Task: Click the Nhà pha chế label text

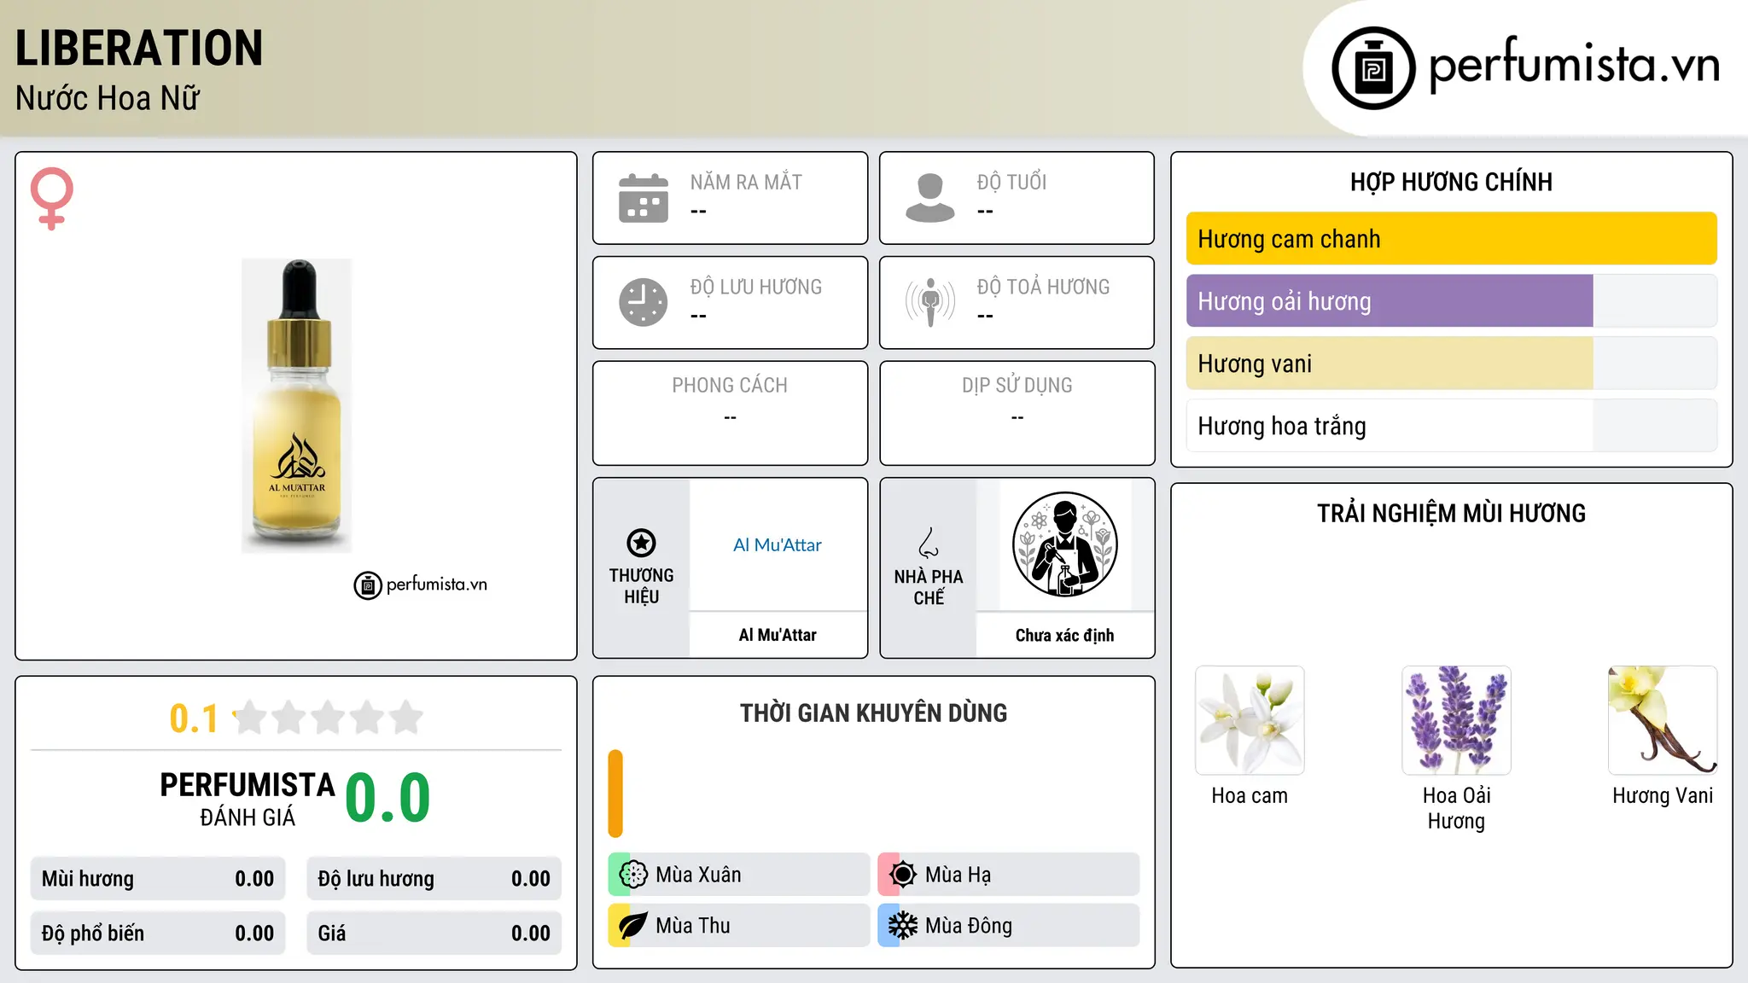Action: point(929,587)
